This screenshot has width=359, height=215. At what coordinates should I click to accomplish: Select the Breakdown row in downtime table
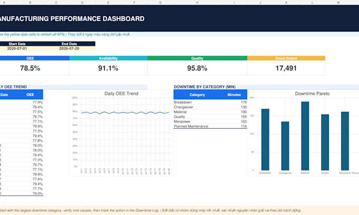210,103
